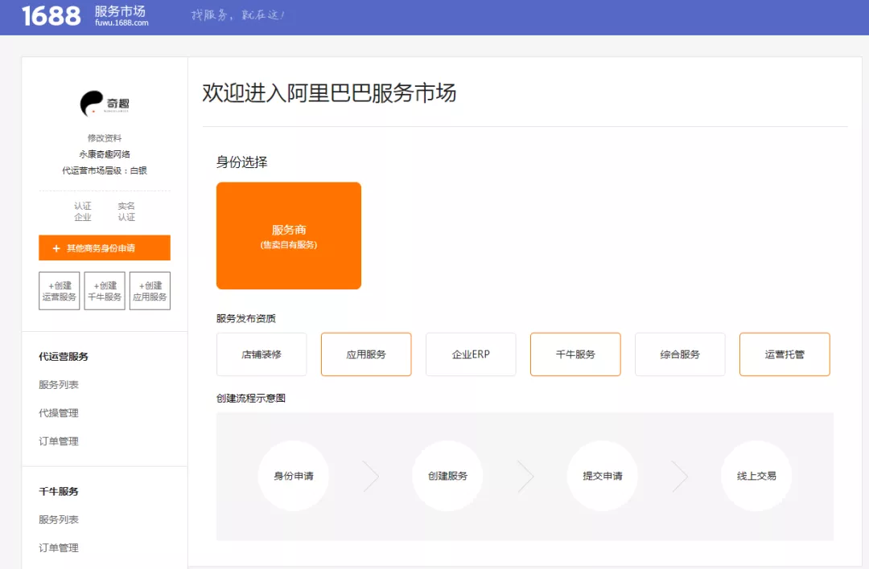This screenshot has width=869, height=569.
Task: Open 订单管理 under 代运营服务
Action: point(59,441)
